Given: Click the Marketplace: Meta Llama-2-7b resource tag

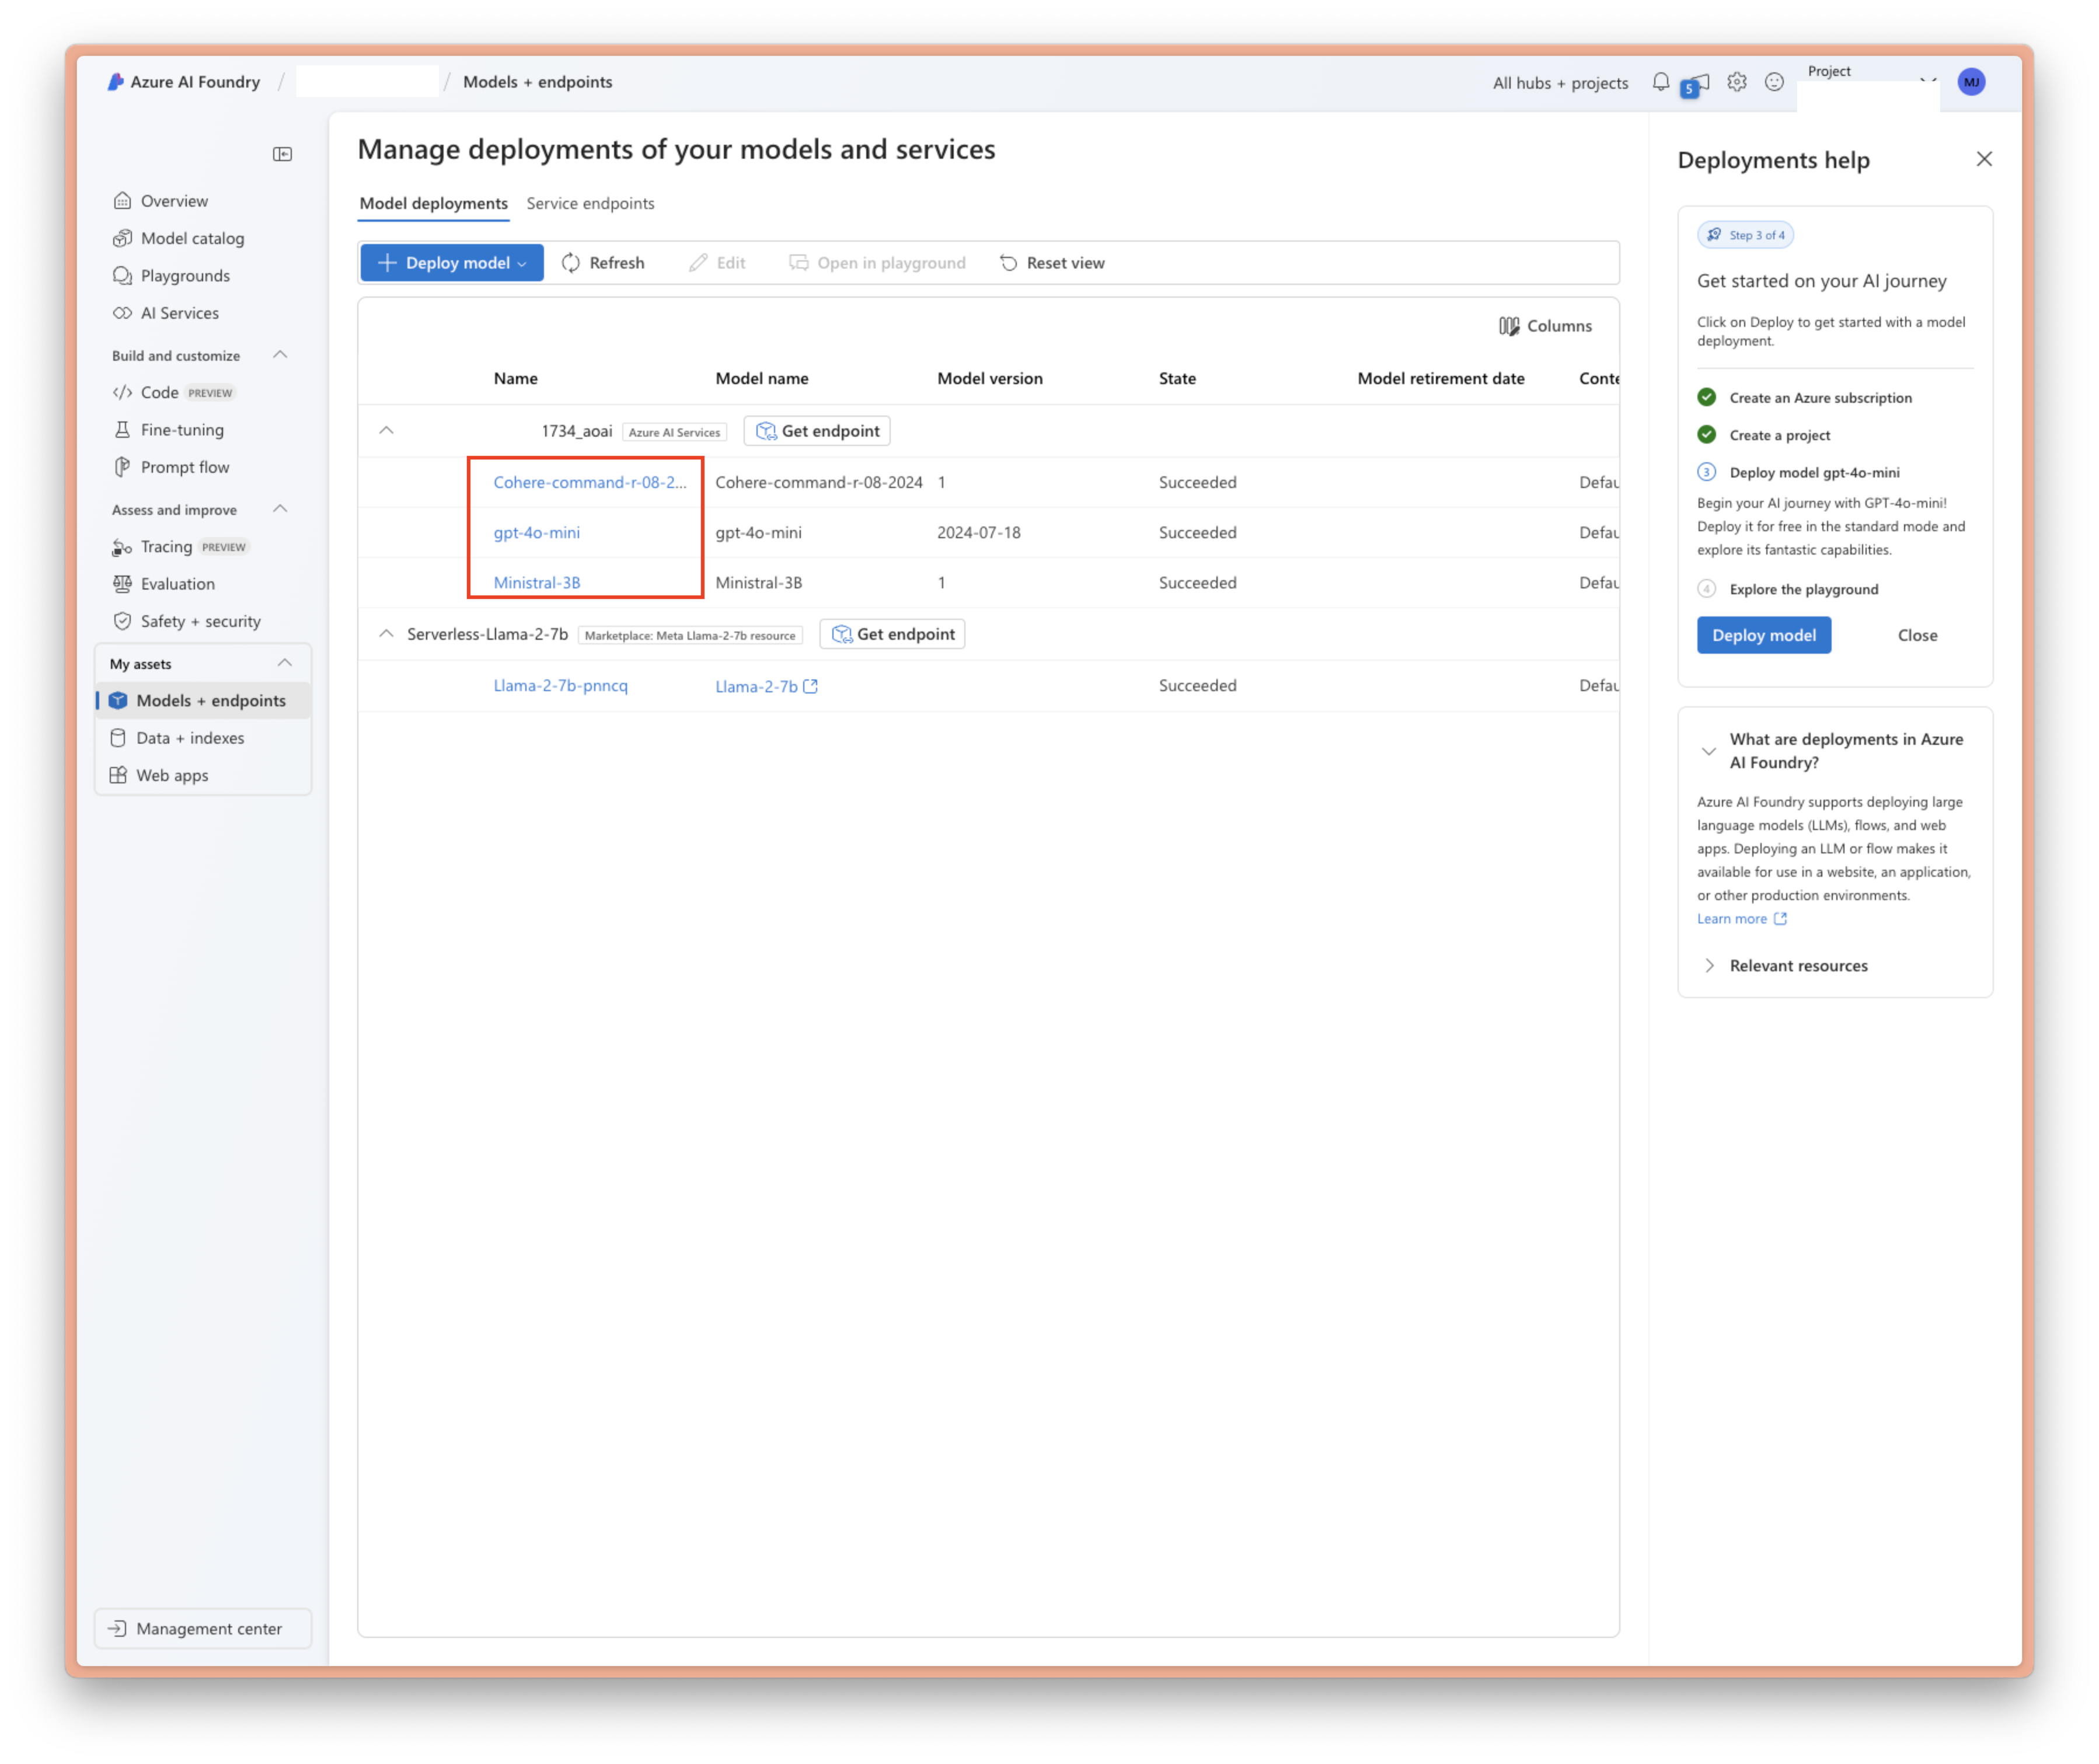Looking at the screenshot, I should pos(690,635).
